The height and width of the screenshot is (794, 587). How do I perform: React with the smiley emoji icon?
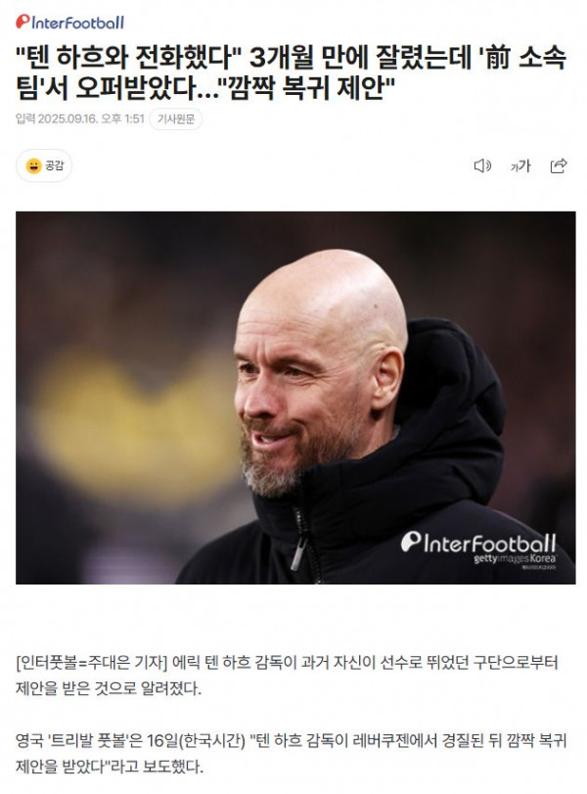[33, 165]
